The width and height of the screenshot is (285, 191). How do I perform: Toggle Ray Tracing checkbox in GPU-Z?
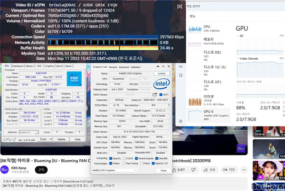124,164
